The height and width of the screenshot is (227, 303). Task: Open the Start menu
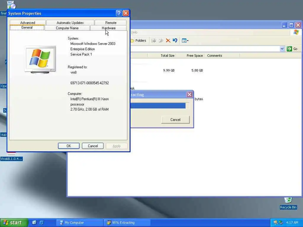(14, 223)
